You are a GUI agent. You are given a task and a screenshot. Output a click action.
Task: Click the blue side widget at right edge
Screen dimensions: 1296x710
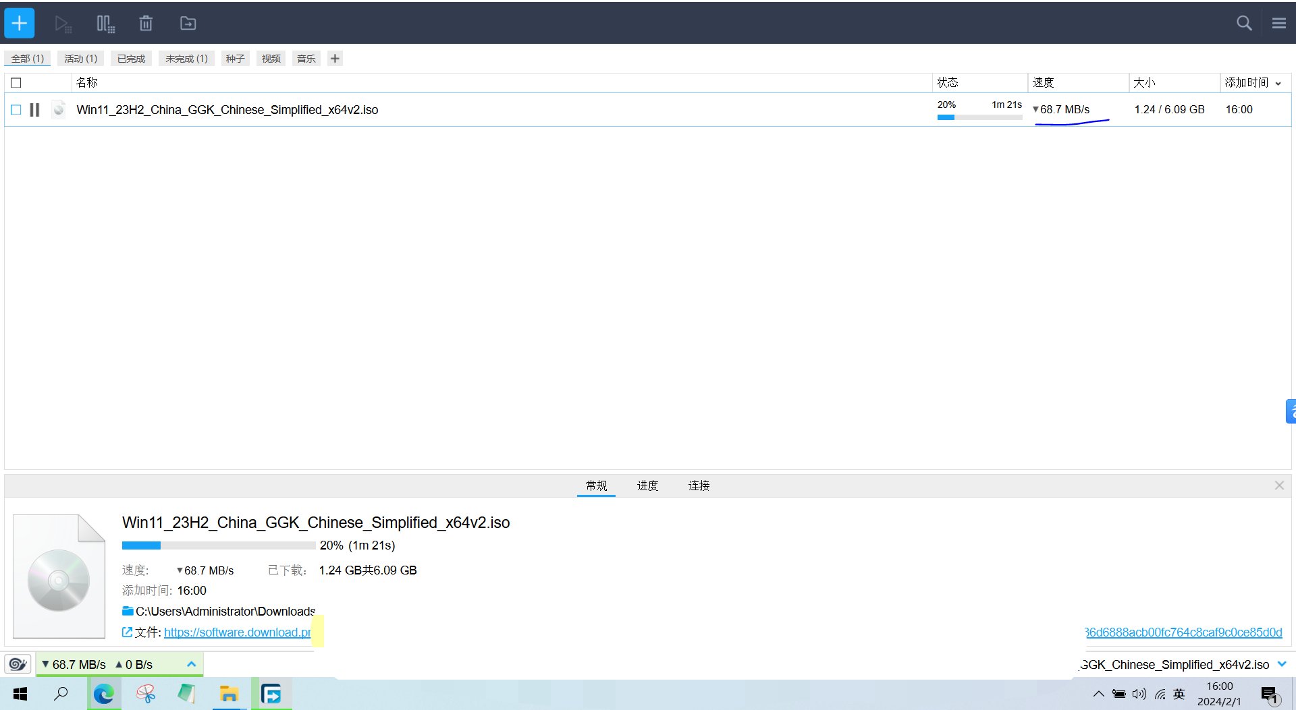click(1291, 411)
